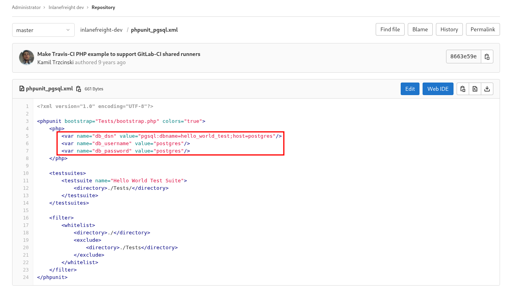Download the phpunit_pgsql.xml file

click(487, 88)
